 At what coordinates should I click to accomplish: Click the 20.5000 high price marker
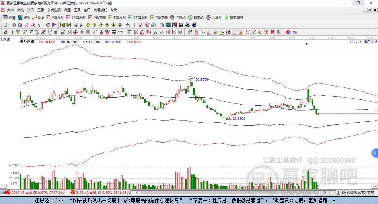(x=202, y=80)
